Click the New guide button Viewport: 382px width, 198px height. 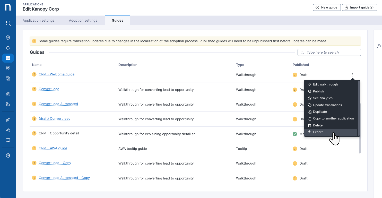[x=327, y=7]
